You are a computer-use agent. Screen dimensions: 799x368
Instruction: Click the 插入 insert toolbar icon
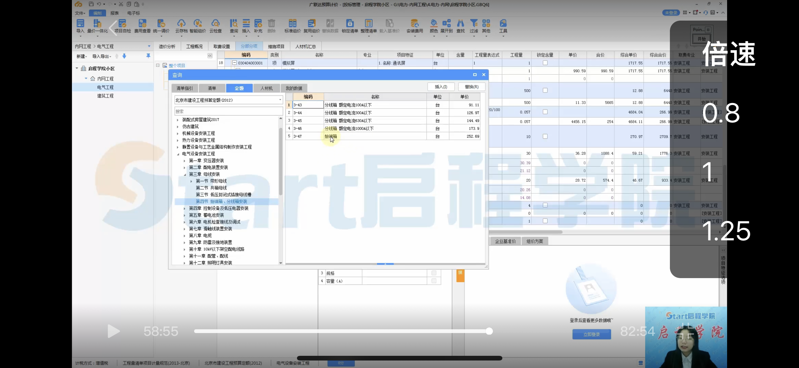(x=246, y=26)
